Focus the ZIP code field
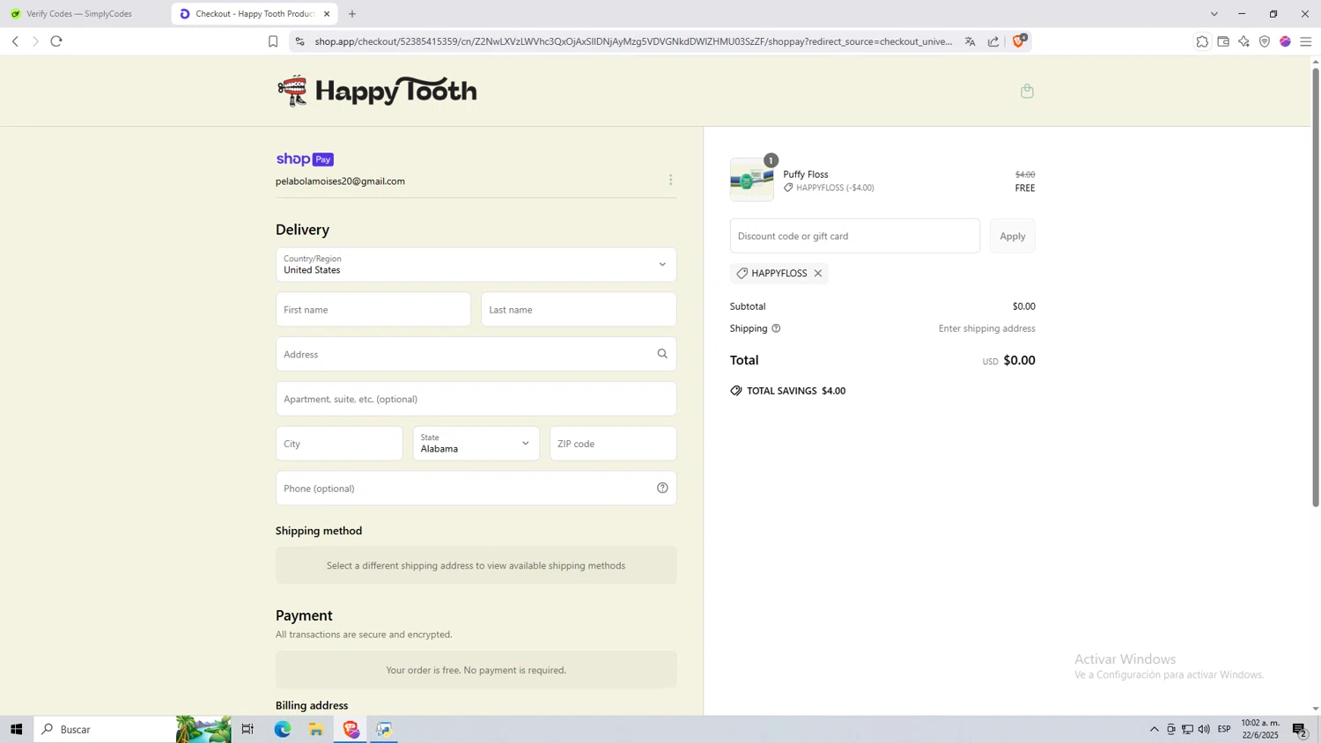 613,443
